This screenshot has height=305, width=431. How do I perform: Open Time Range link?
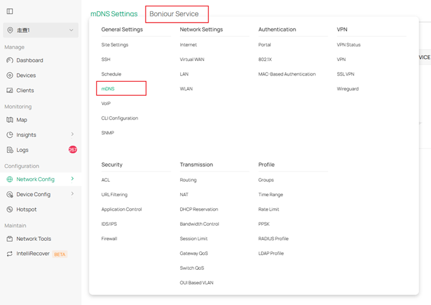tap(270, 195)
